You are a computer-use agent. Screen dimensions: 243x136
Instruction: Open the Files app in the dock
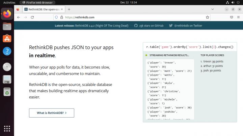pyautogui.click(x=7, y=27)
